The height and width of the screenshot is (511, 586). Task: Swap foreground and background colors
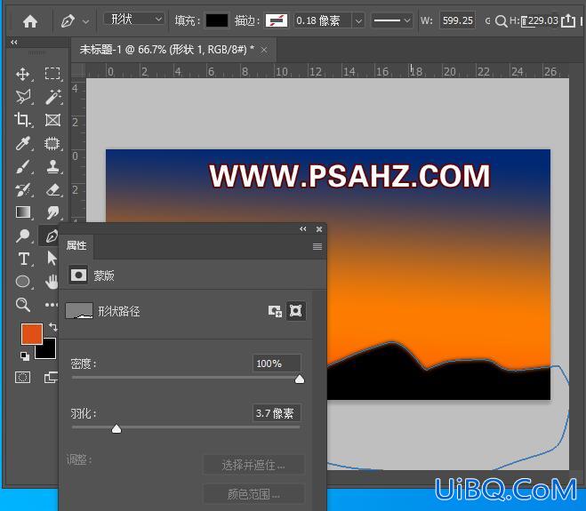[x=53, y=327]
